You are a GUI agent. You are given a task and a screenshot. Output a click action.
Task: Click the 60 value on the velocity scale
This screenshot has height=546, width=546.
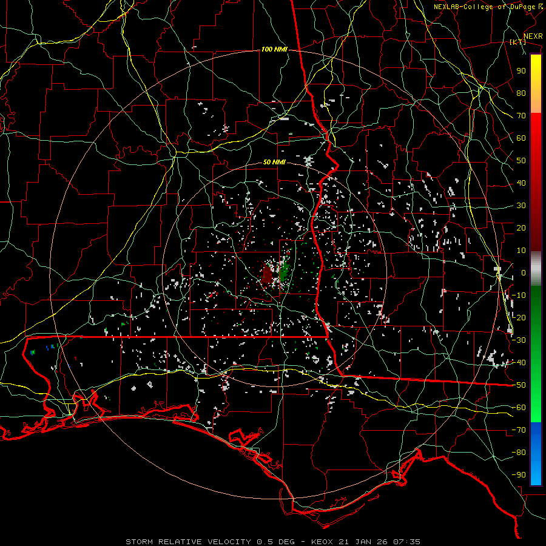pyautogui.click(x=521, y=138)
